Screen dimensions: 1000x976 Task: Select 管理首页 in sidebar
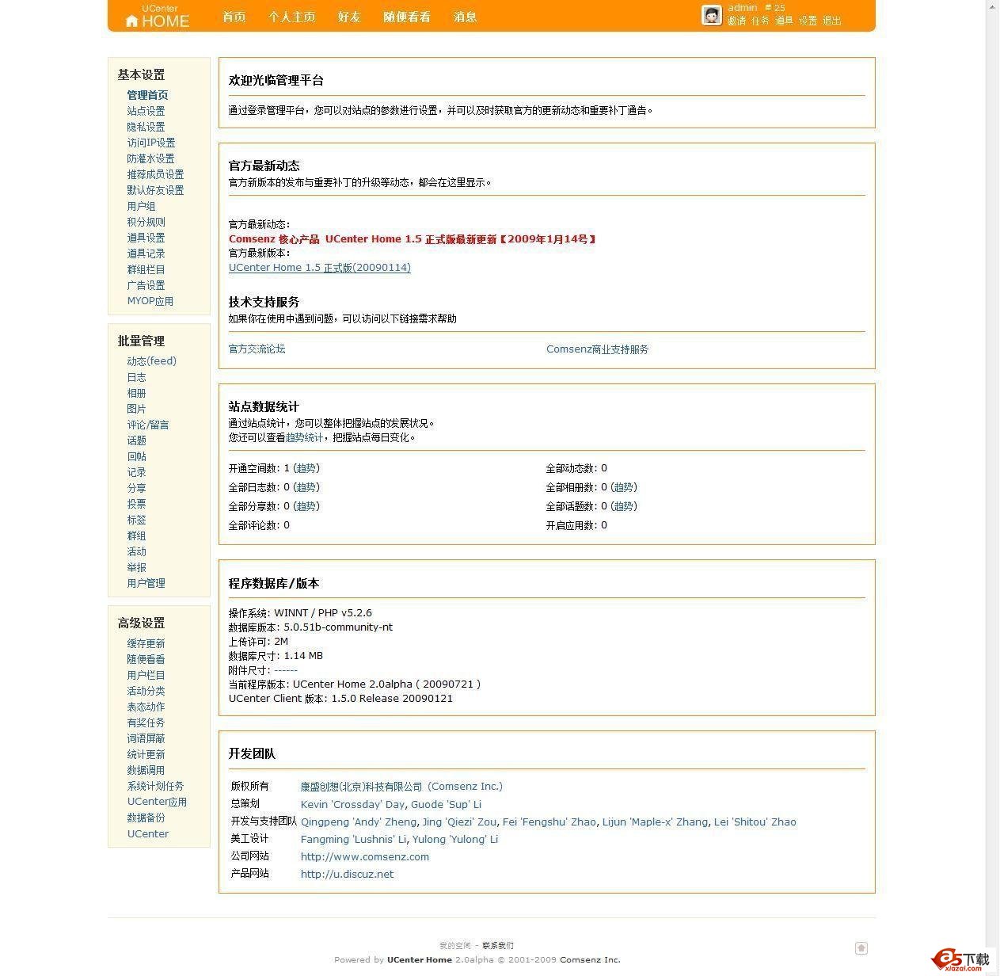pyautogui.click(x=147, y=95)
